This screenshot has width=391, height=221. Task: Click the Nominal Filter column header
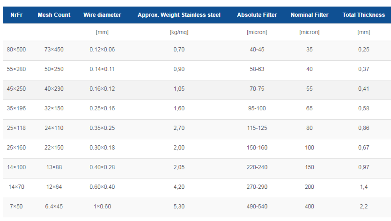click(x=310, y=15)
